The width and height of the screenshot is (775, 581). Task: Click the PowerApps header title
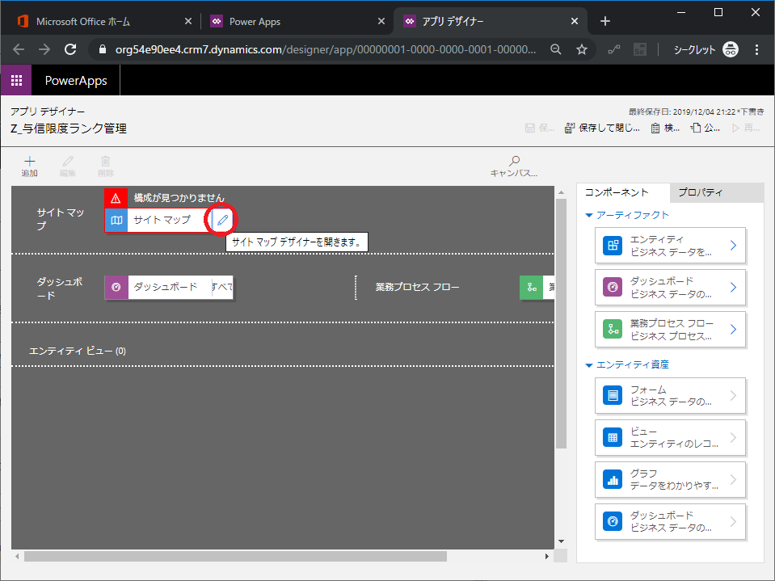pos(76,80)
